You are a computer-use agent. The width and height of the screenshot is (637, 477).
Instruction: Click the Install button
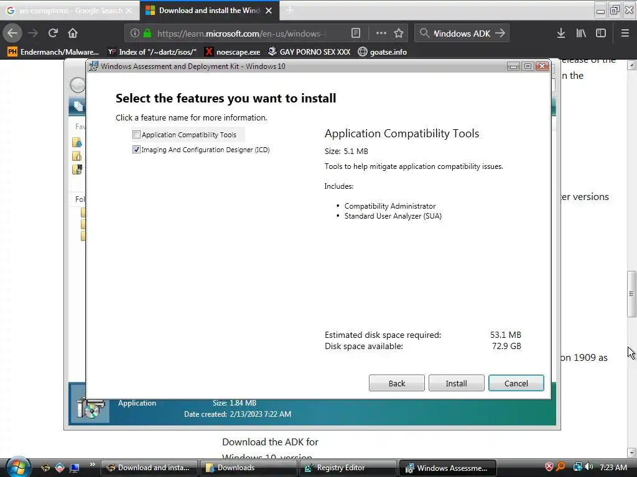(x=456, y=383)
